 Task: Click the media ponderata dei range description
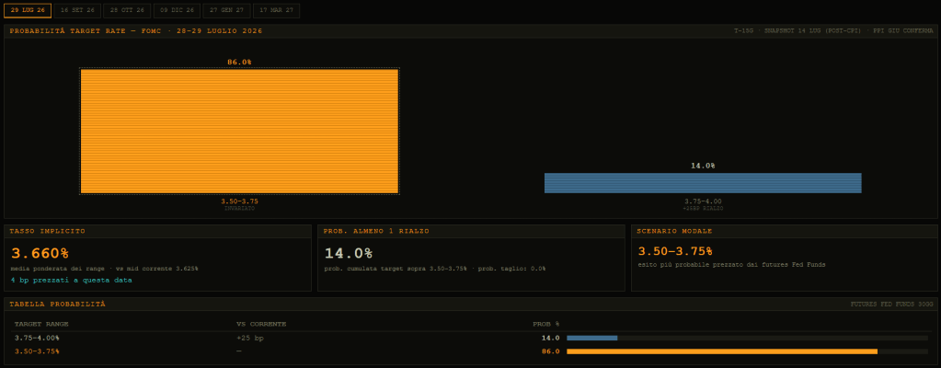pyautogui.click(x=105, y=269)
